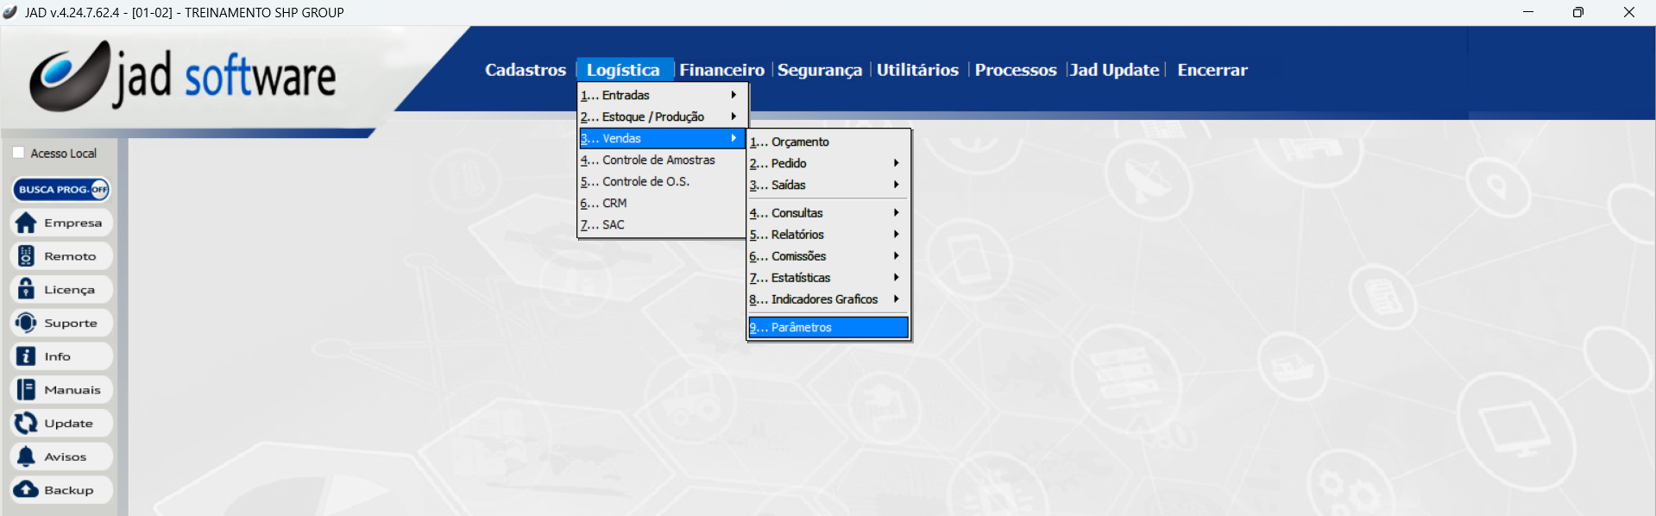The image size is (1656, 516).
Task: Open the Jad Update menu
Action: pyautogui.click(x=1114, y=70)
